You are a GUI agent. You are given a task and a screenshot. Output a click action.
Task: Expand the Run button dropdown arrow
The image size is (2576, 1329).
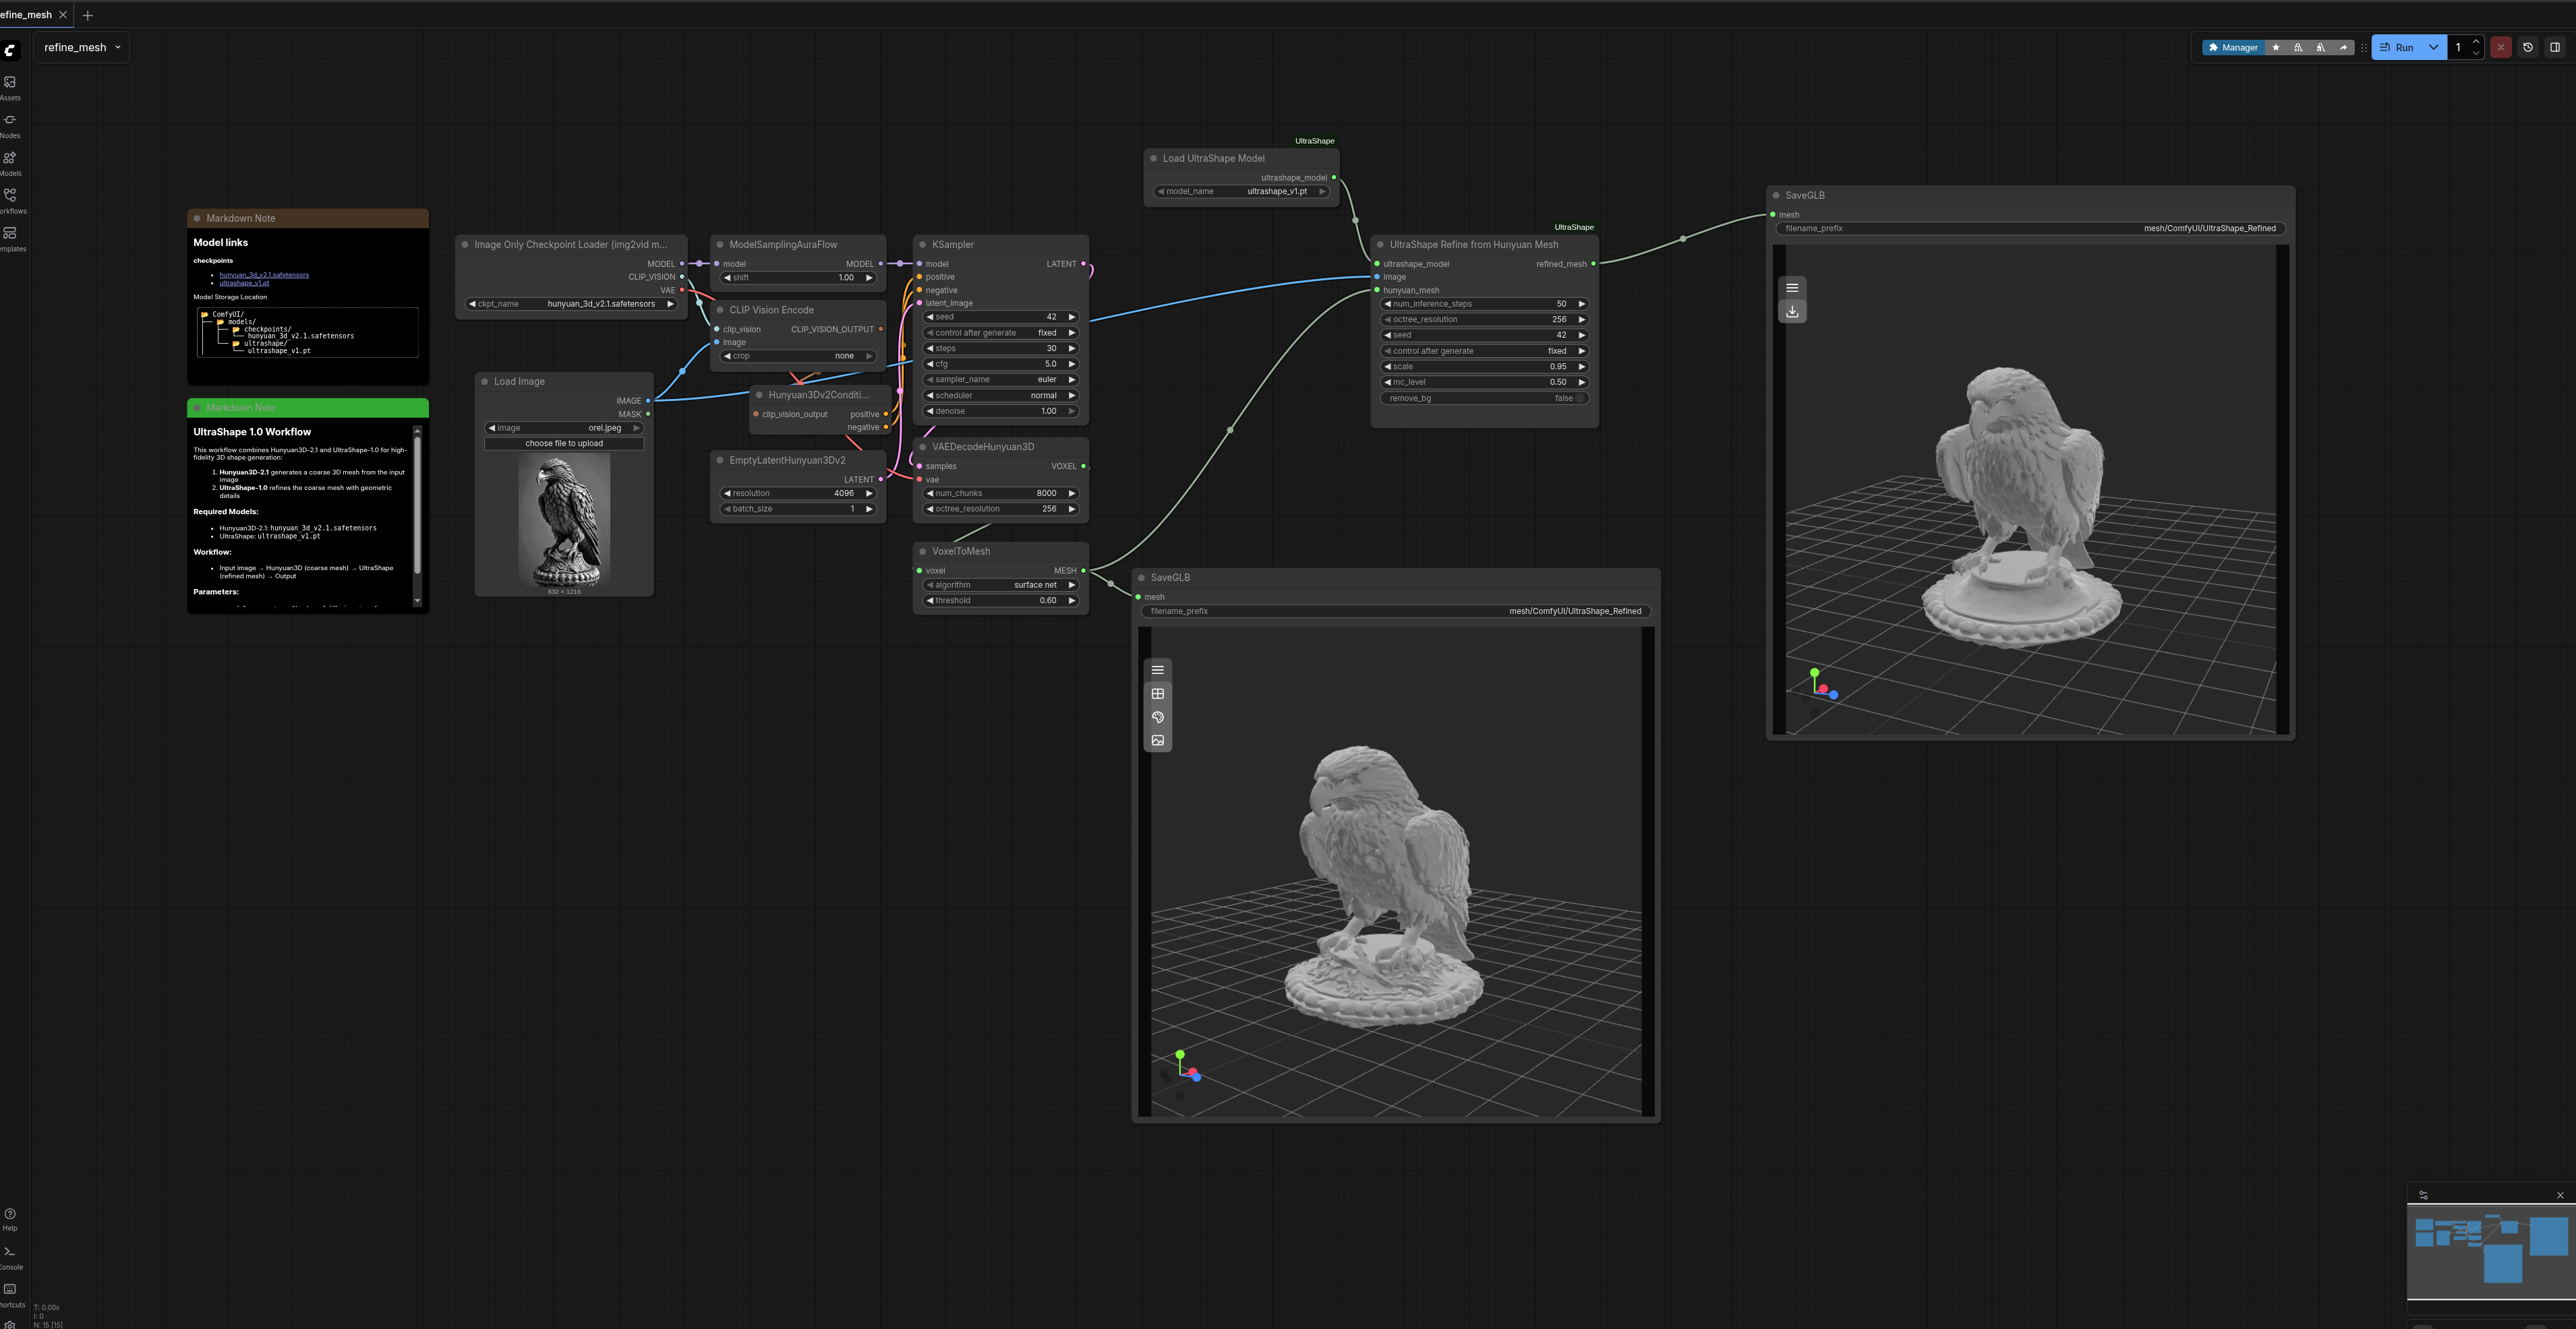pyautogui.click(x=2434, y=47)
